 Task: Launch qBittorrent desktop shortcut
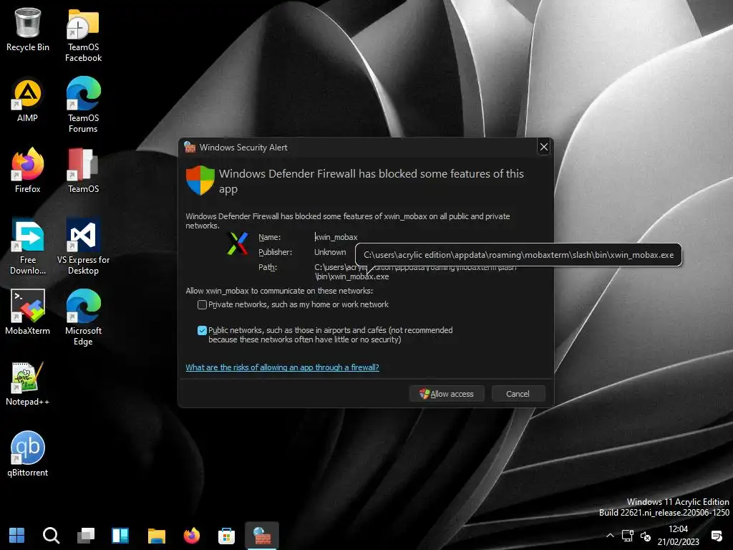[x=28, y=454]
